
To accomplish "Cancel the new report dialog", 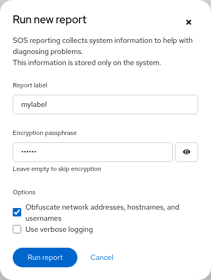I will 102,257.
